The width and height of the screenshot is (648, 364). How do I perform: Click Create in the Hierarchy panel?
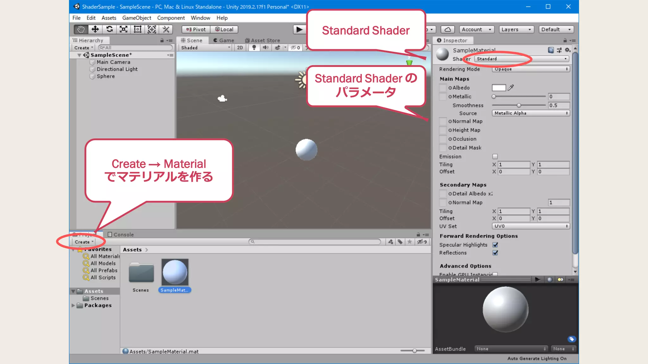(x=84, y=47)
